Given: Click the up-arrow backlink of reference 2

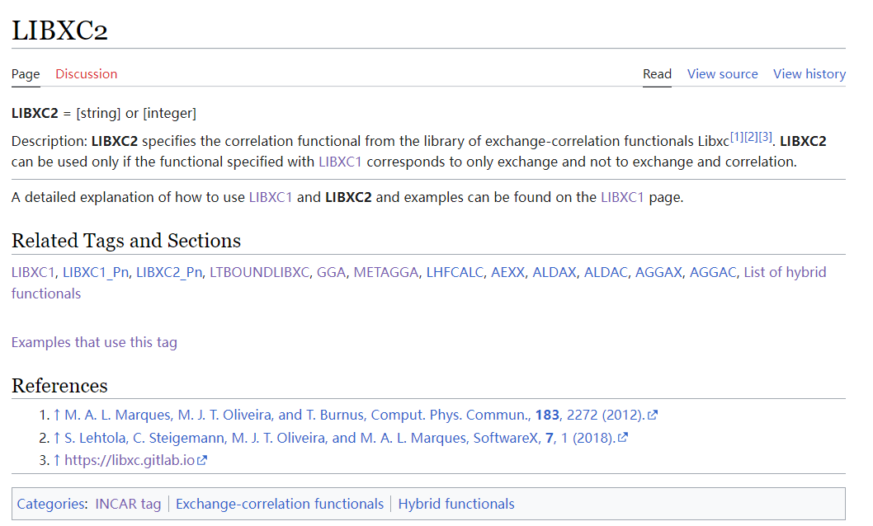Looking at the screenshot, I should pos(57,438).
